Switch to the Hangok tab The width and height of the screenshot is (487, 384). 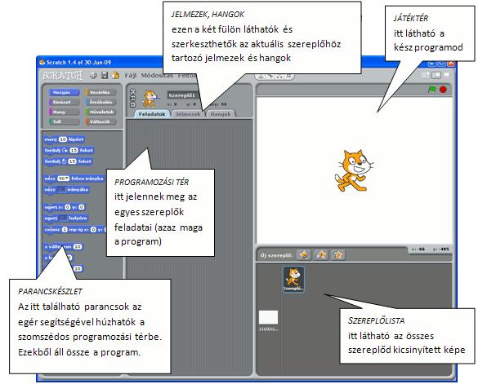[x=221, y=114]
